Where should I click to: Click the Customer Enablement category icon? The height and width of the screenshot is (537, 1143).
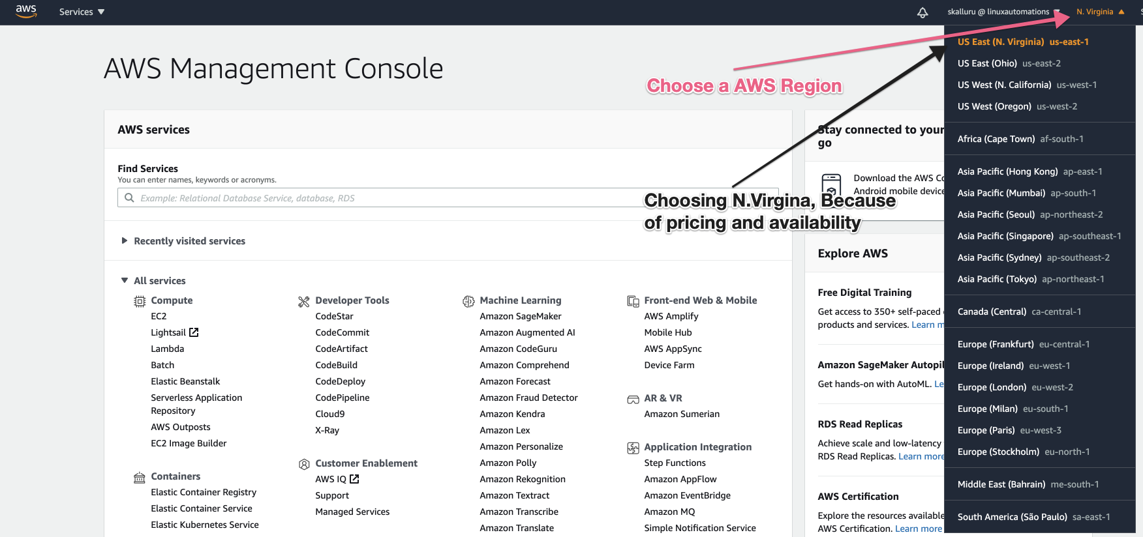pos(304,464)
